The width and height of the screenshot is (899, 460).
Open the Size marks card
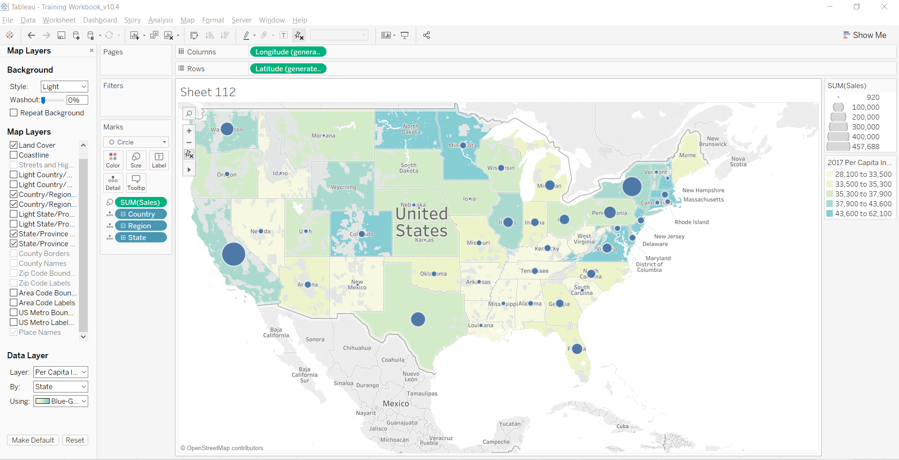pyautogui.click(x=136, y=160)
